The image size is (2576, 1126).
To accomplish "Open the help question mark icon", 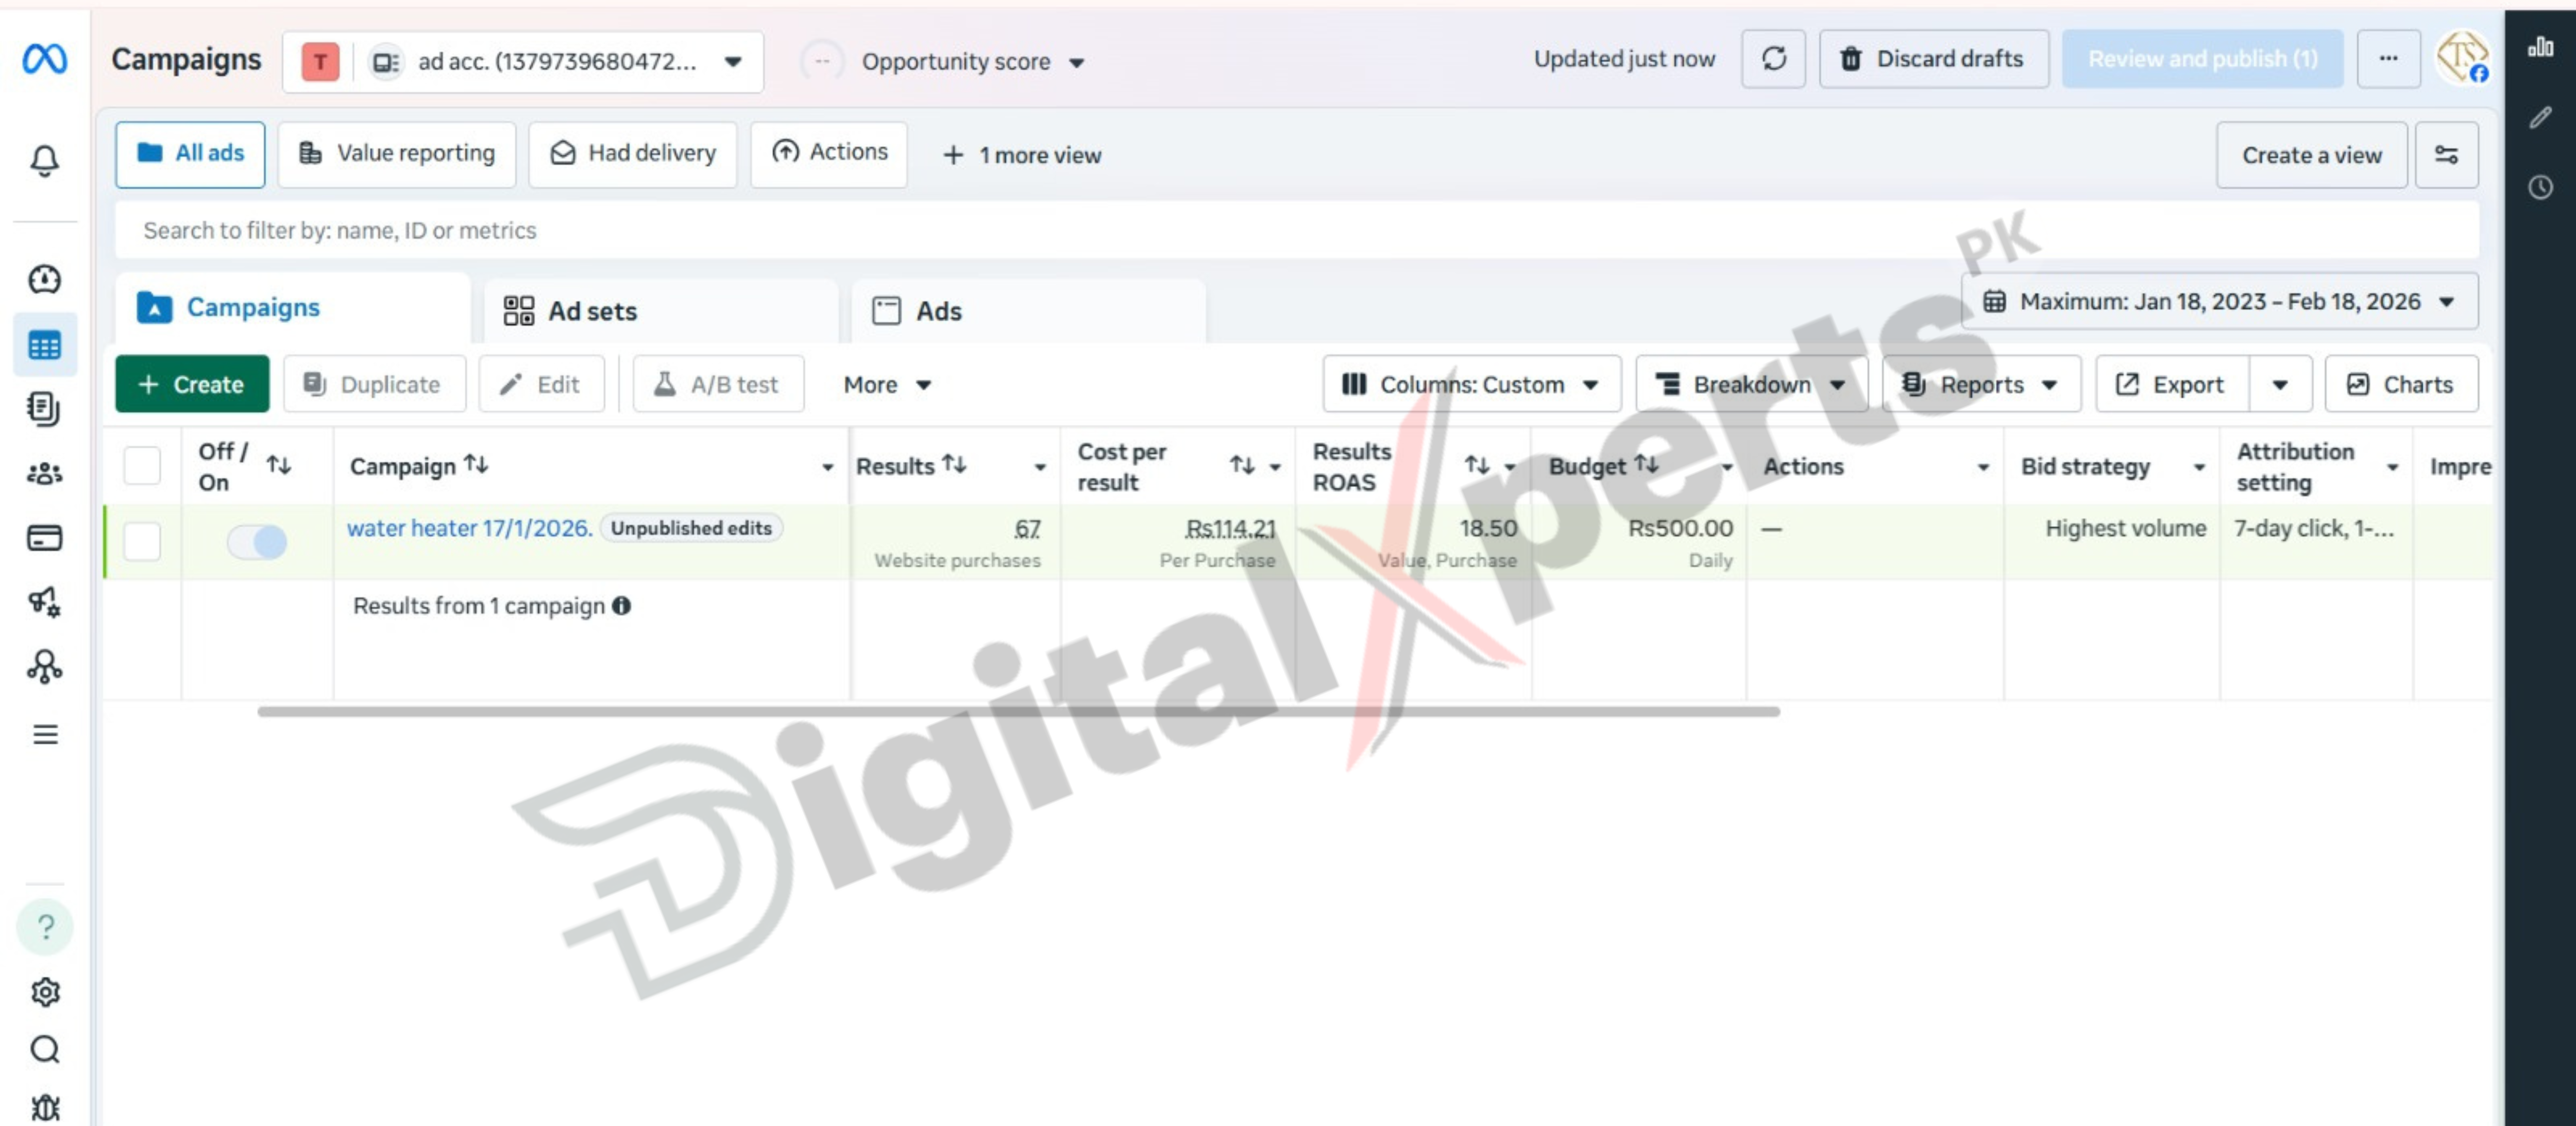I will 45,927.
